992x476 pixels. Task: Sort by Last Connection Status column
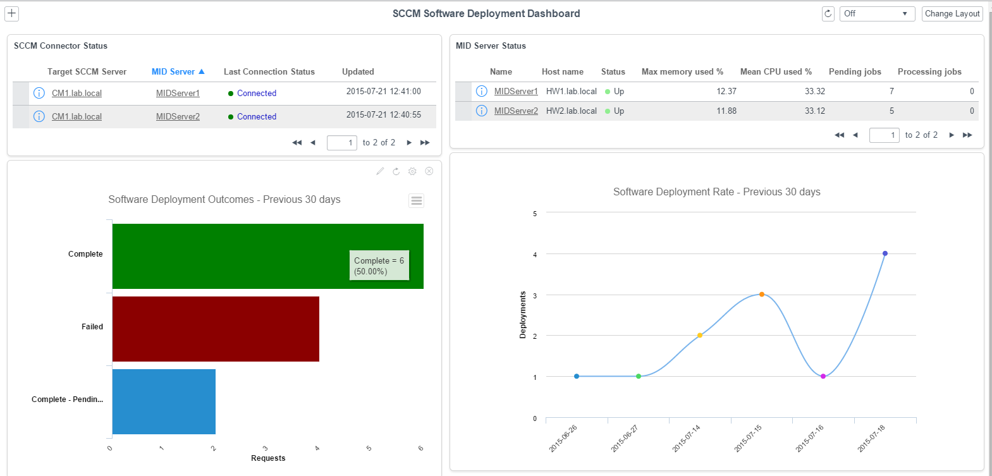point(269,71)
